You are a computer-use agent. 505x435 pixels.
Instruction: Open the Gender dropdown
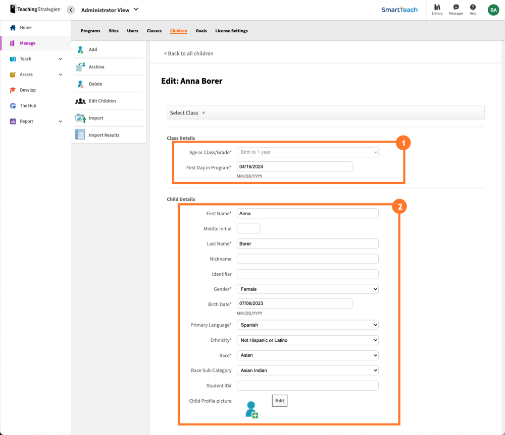[308, 289]
